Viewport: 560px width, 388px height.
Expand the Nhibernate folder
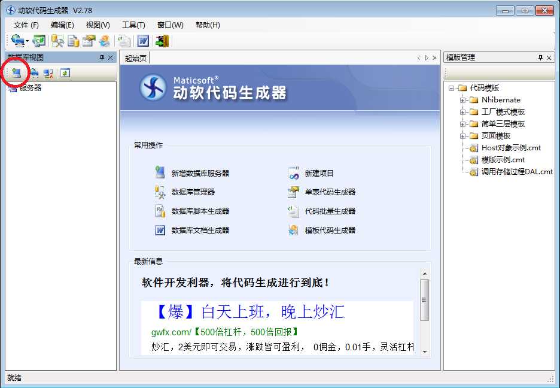pyautogui.click(x=463, y=101)
